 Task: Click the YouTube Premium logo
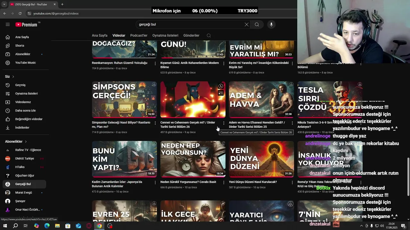click(x=27, y=25)
